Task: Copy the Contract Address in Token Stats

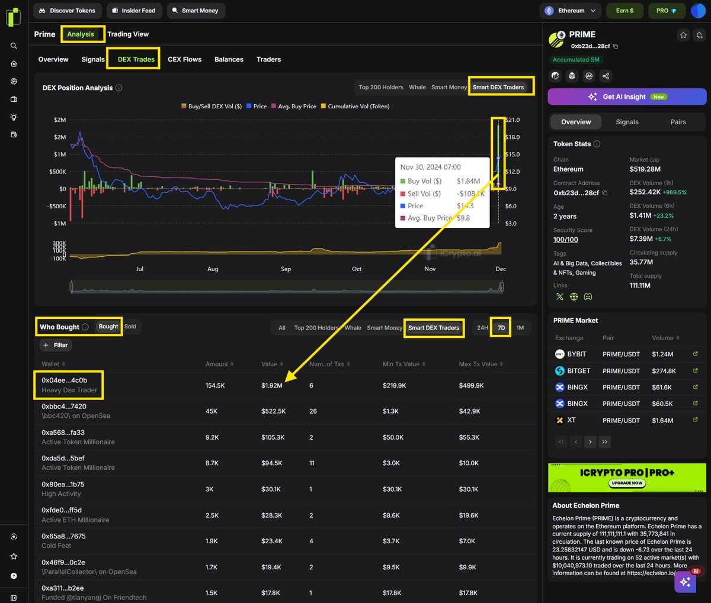Action: [x=604, y=193]
